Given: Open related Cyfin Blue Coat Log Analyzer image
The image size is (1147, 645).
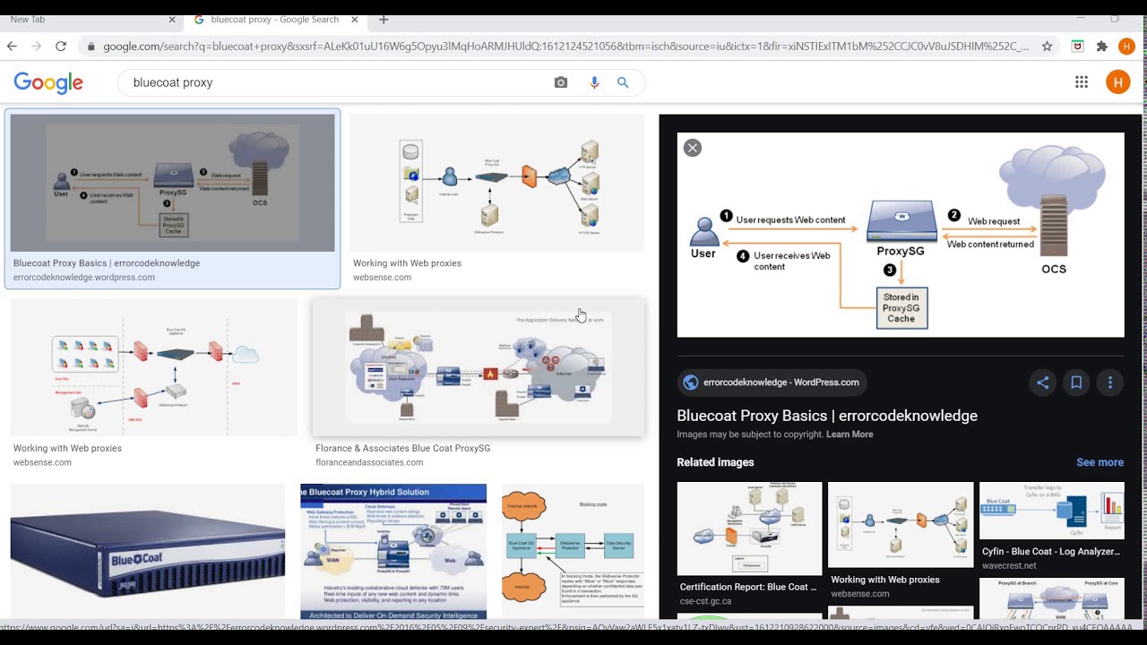Looking at the screenshot, I should coord(1052,511).
